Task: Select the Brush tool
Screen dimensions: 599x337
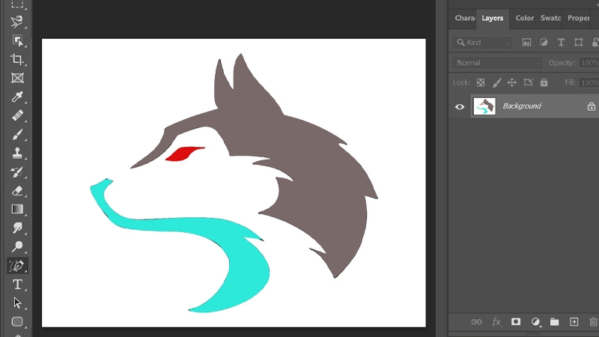Action: [17, 134]
